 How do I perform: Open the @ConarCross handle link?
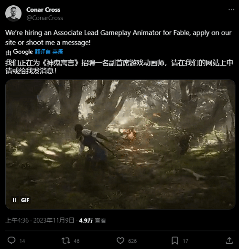click(x=44, y=18)
